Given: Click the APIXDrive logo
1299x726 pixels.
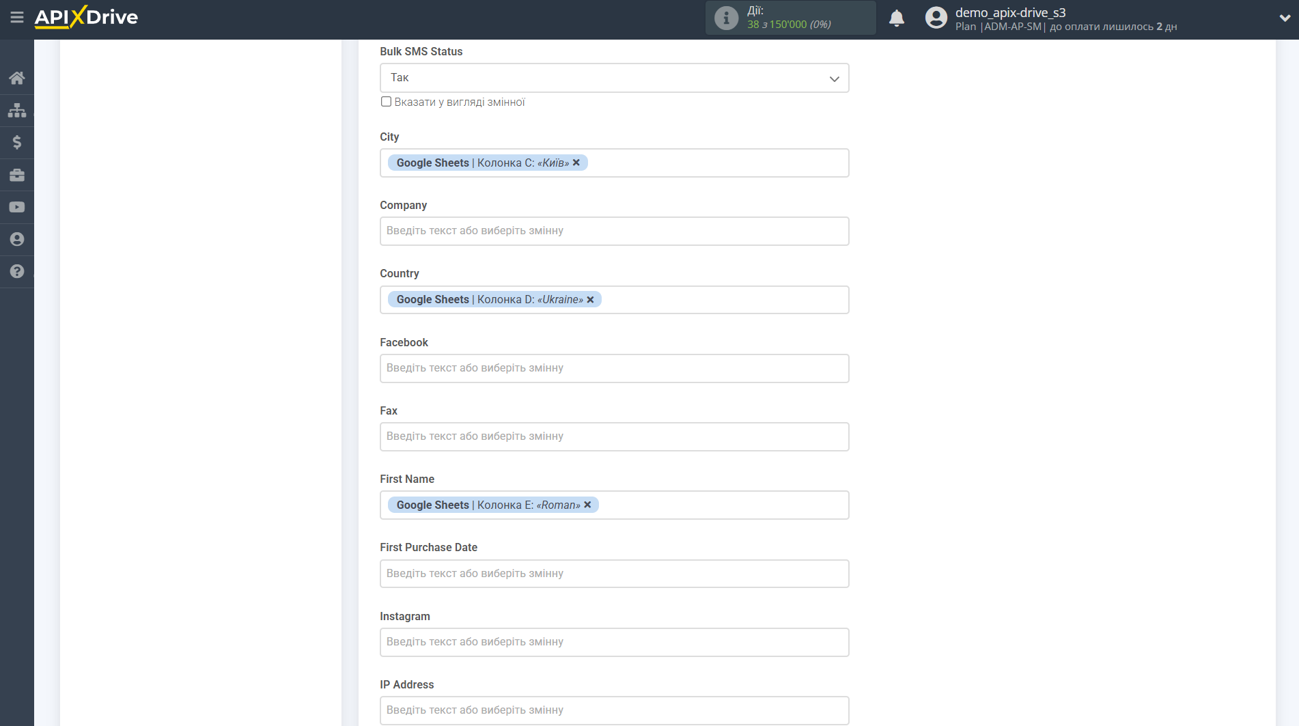Looking at the screenshot, I should coord(86,17).
